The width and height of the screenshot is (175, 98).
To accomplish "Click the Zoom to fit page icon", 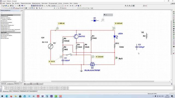I will point(132,6).
